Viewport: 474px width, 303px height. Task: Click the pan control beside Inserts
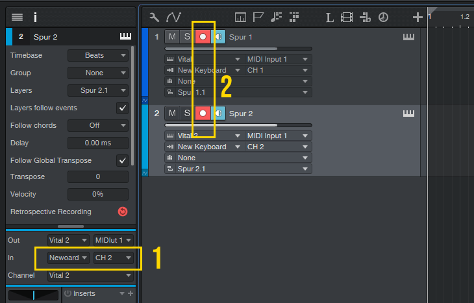coord(33,295)
